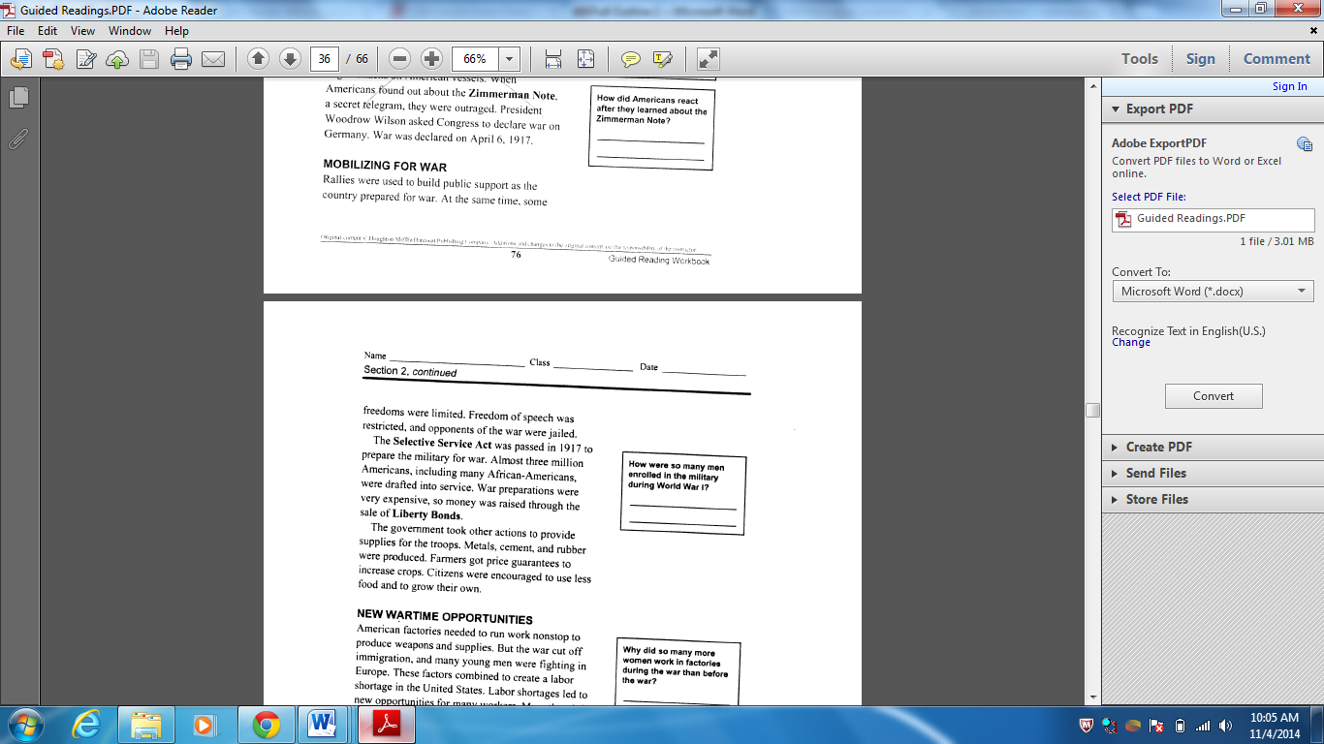Switch to the Comment pane
Image resolution: width=1324 pixels, height=744 pixels.
coord(1277,59)
